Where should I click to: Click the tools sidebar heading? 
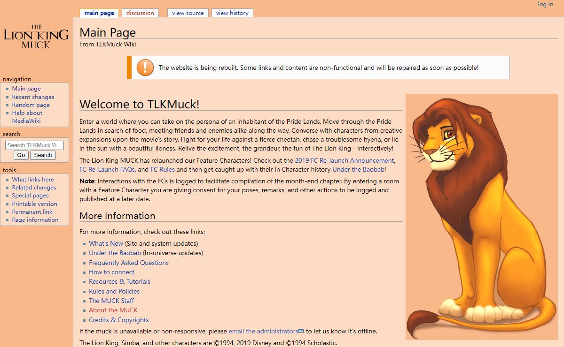[9, 170]
